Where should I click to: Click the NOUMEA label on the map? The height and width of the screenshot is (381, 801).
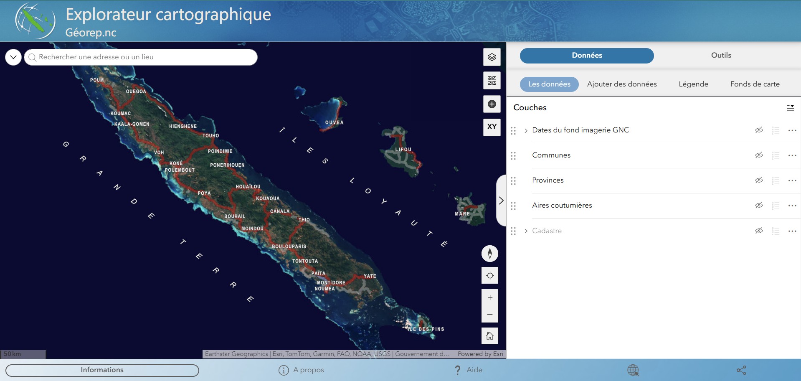coord(324,289)
